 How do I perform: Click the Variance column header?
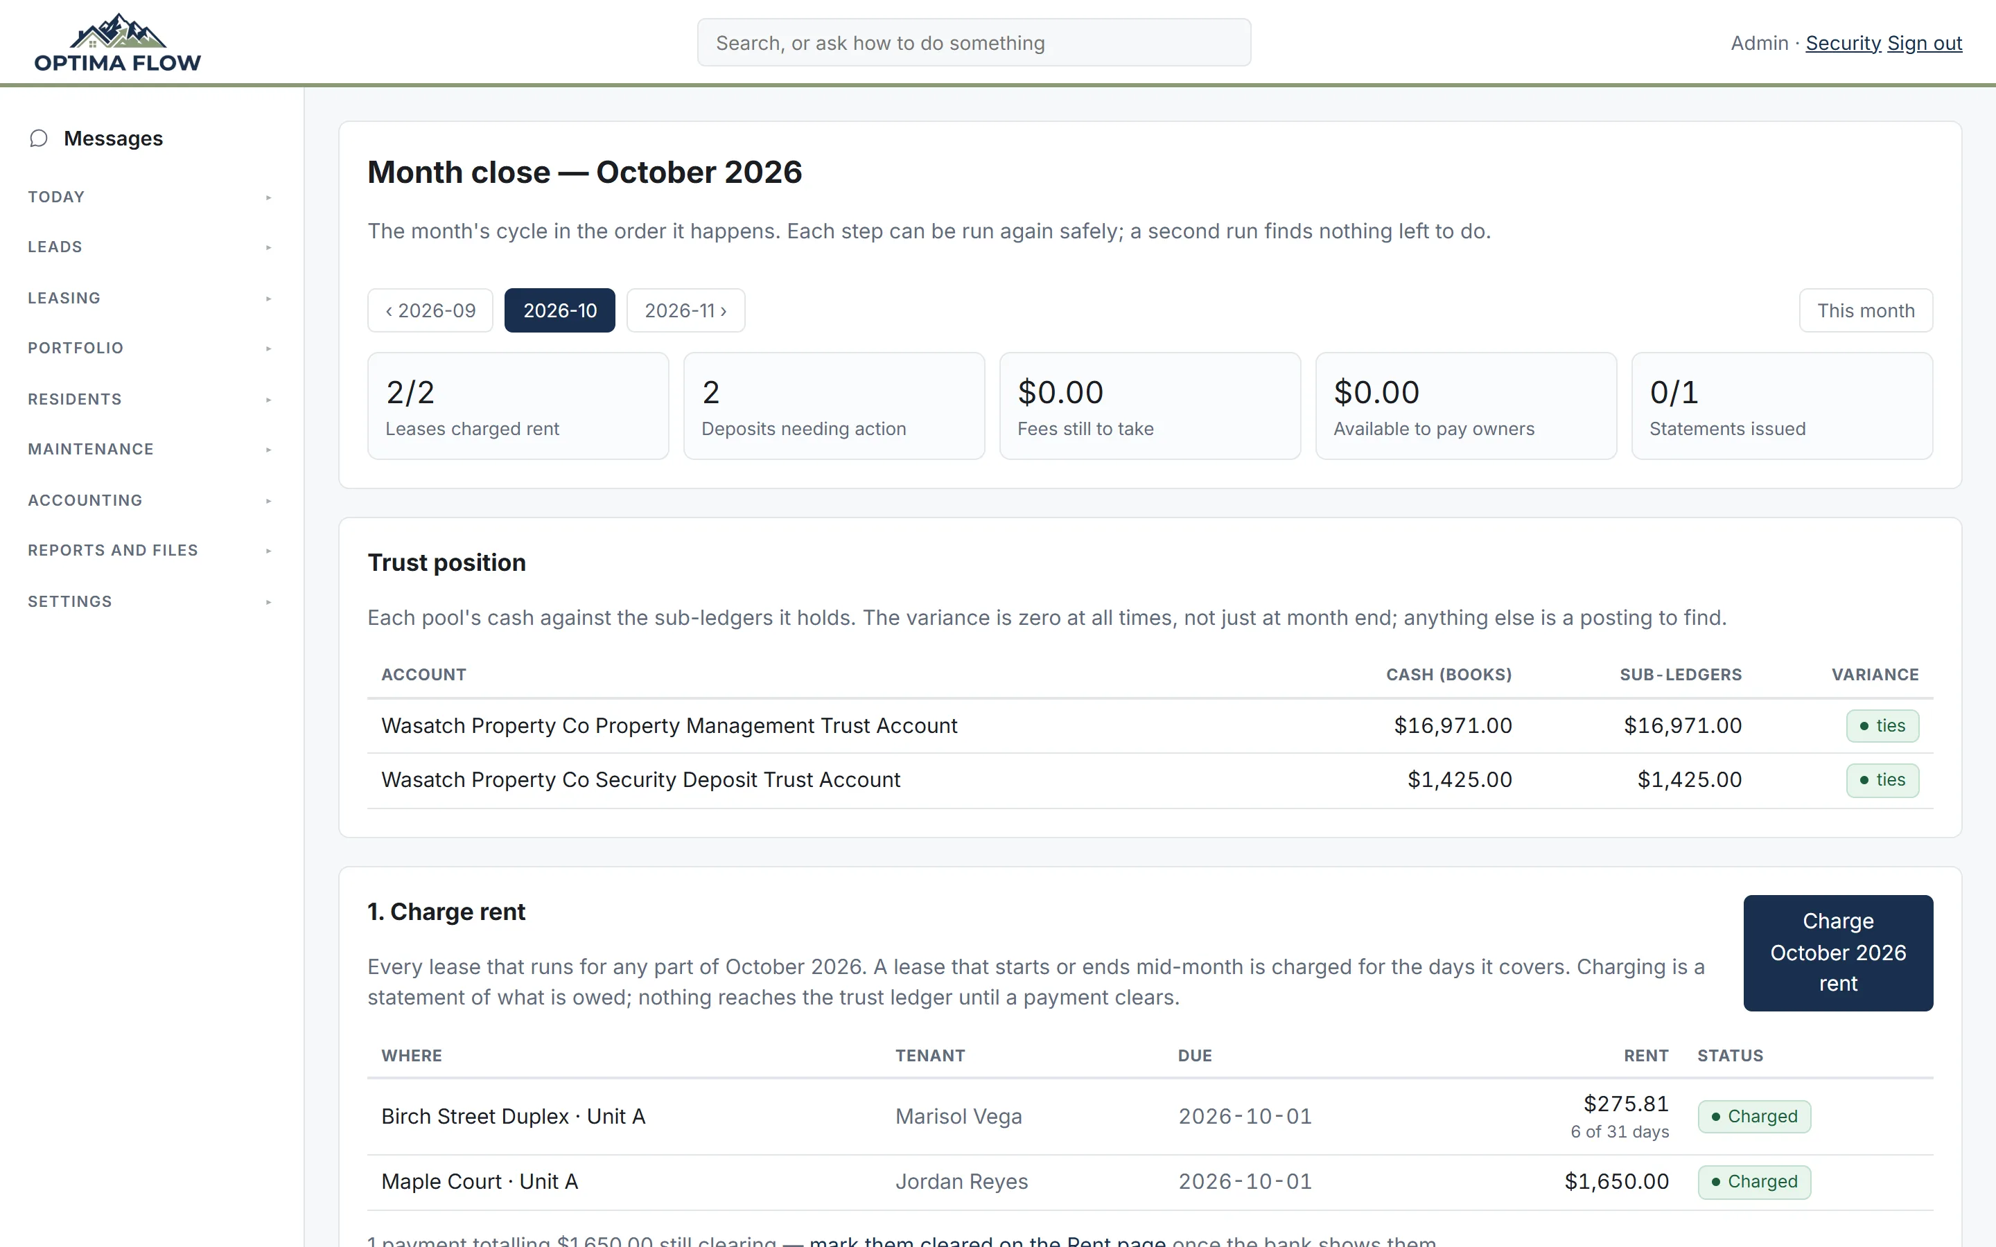pyautogui.click(x=1875, y=675)
